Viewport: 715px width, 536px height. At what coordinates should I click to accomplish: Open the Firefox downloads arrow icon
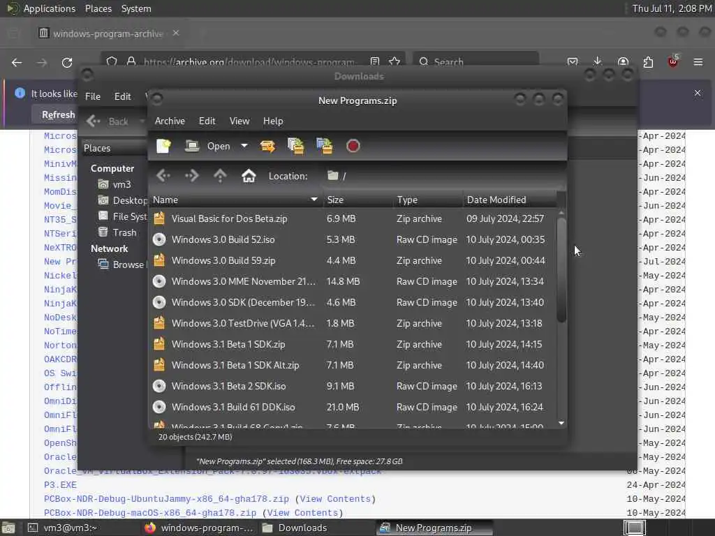tap(598, 61)
